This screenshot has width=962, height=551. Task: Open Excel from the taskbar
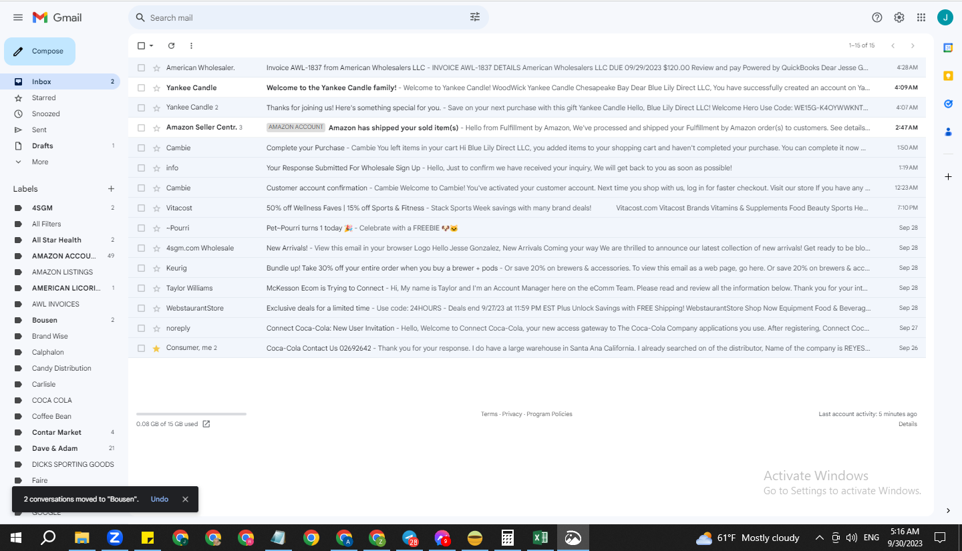[540, 538]
